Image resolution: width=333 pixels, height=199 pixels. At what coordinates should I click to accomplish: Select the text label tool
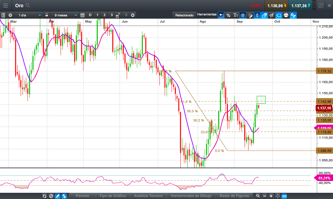click(x=236, y=15)
